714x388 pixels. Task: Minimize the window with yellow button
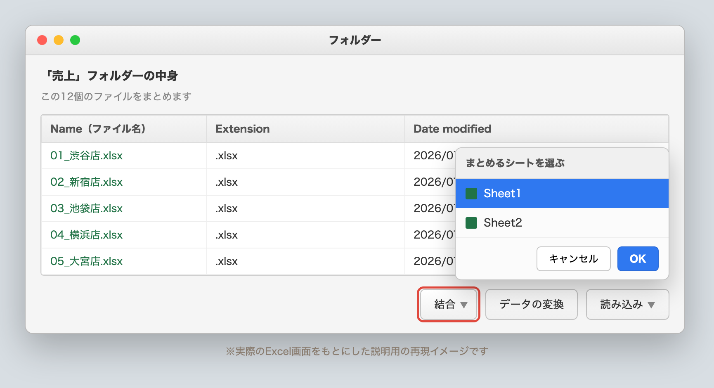(x=59, y=40)
